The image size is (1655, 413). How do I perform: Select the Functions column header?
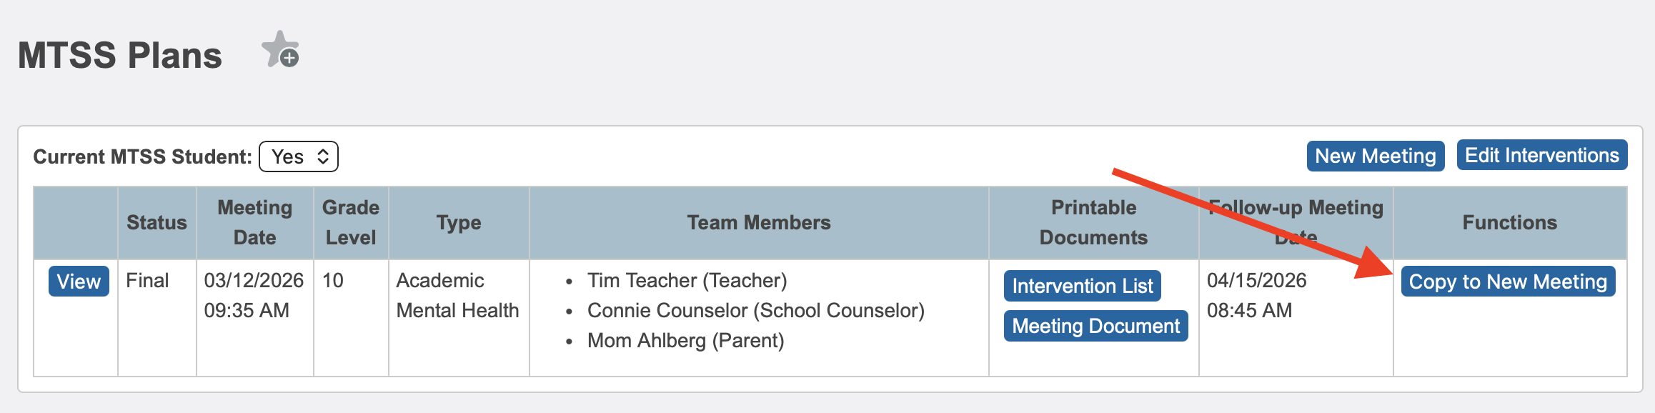[x=1509, y=223]
